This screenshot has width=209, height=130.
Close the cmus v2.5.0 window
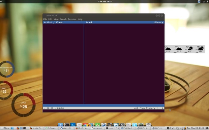[162, 15]
